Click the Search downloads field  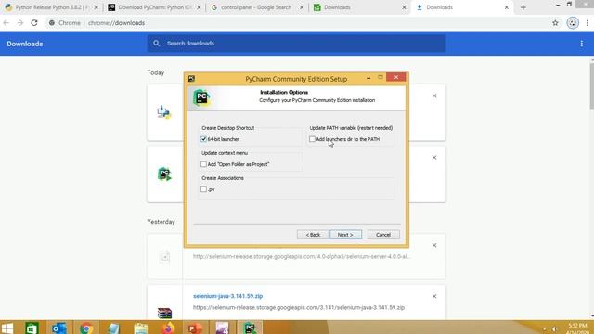click(296, 44)
